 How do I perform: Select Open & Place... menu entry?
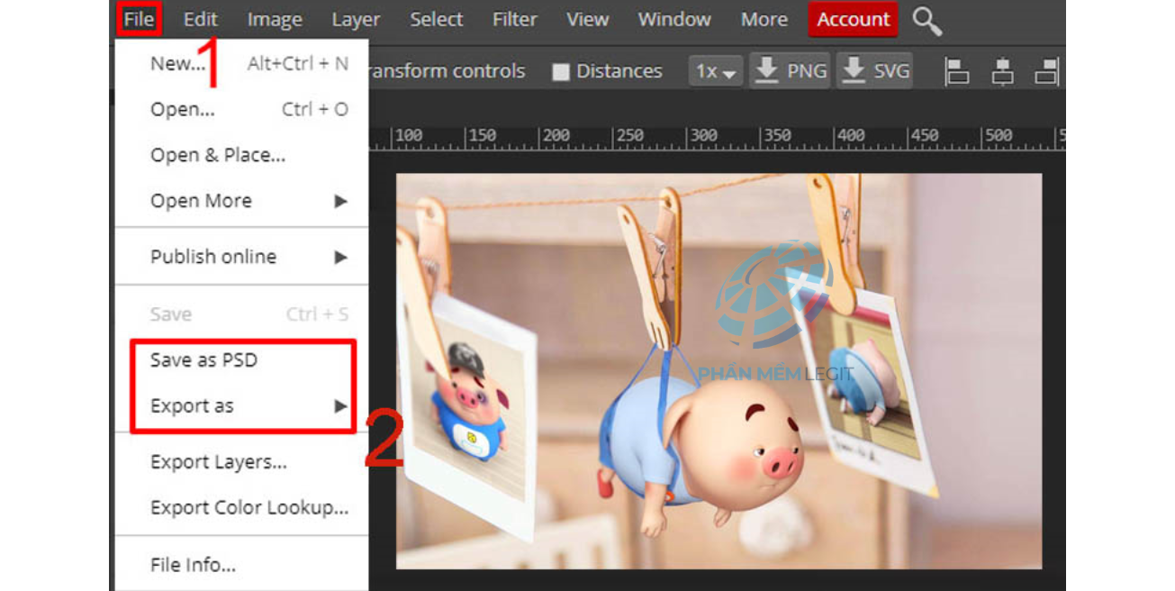242,155
